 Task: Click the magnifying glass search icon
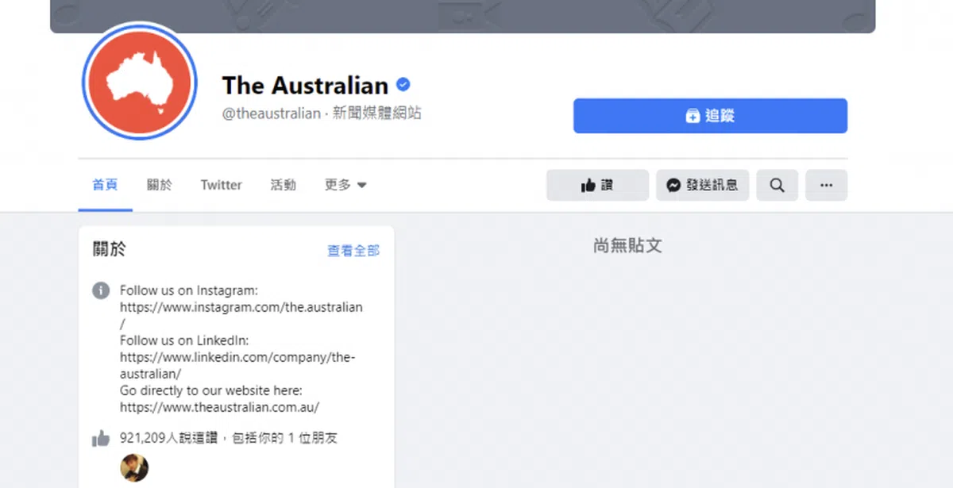(x=777, y=185)
